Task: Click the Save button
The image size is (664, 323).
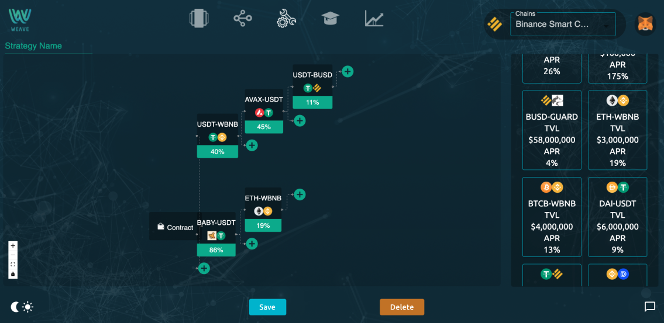Action: point(267,307)
